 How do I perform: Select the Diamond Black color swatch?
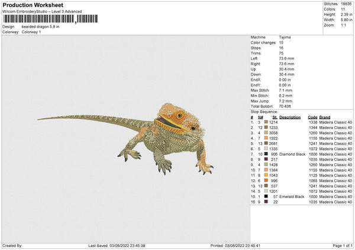tap(267, 154)
